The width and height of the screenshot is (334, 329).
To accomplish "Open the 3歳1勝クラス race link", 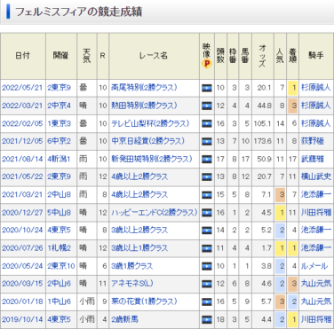I will tap(132, 266).
